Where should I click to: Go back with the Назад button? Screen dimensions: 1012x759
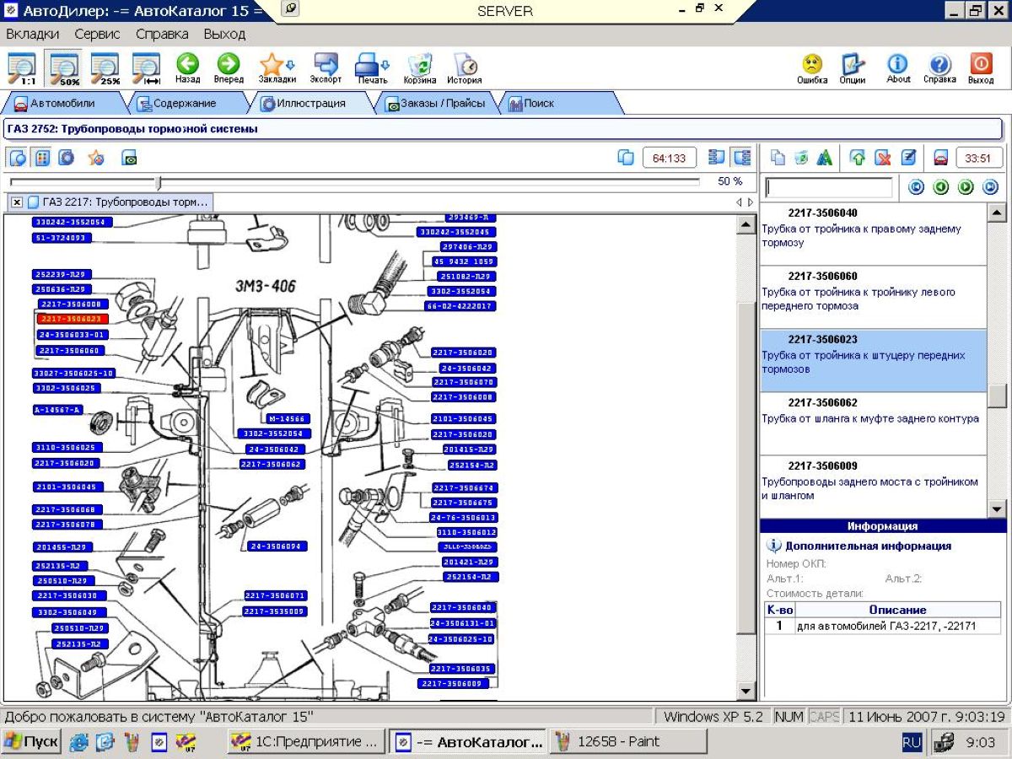[187, 68]
